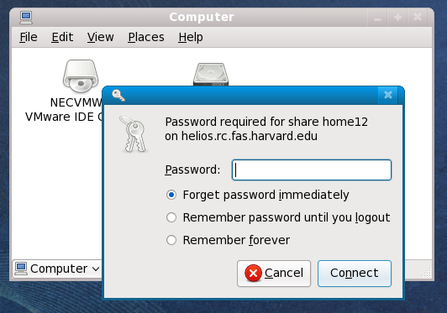Select Forget password immediately option
This screenshot has width=447, height=313.
tap(171, 195)
